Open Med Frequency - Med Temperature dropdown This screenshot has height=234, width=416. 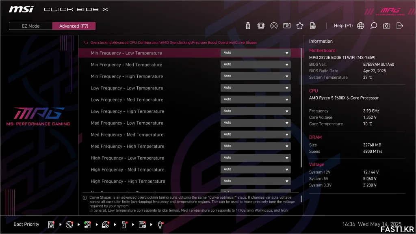tap(256, 134)
